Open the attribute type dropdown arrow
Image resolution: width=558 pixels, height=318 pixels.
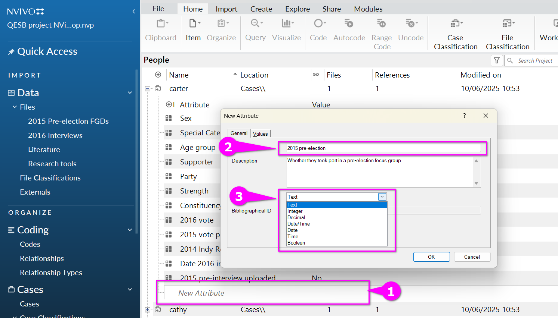(382, 197)
